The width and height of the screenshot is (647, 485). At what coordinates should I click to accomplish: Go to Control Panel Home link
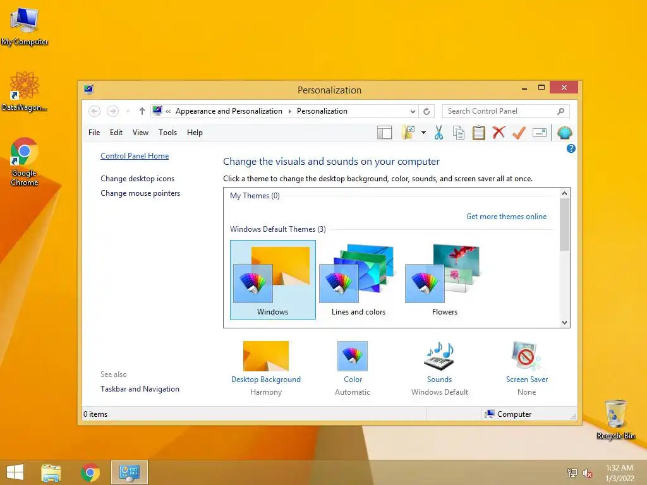(135, 156)
